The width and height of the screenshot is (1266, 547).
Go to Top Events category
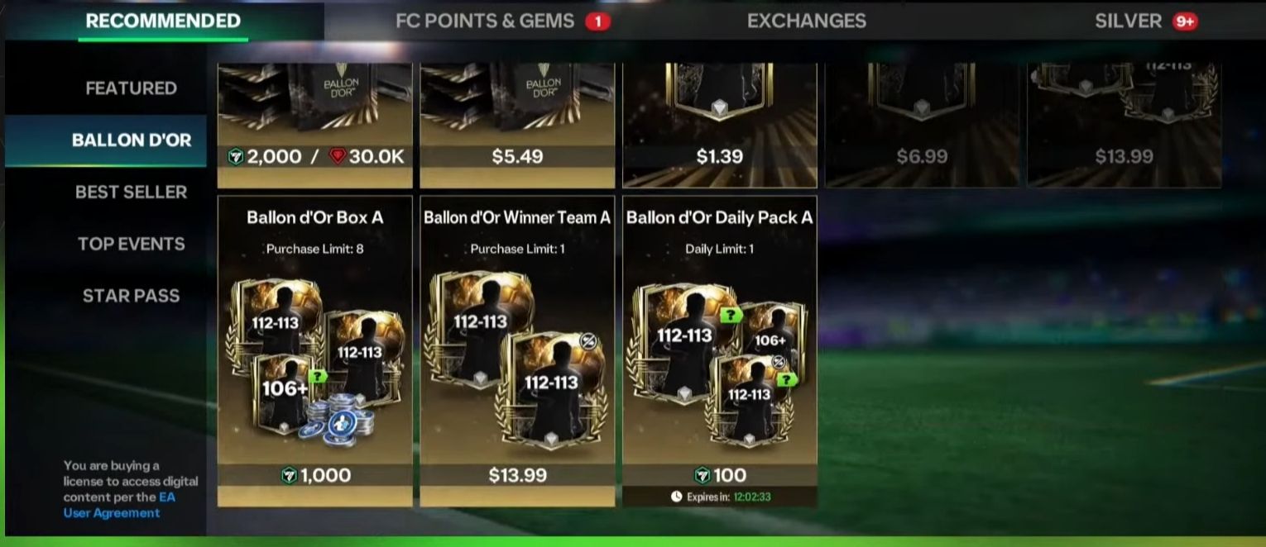(x=131, y=244)
